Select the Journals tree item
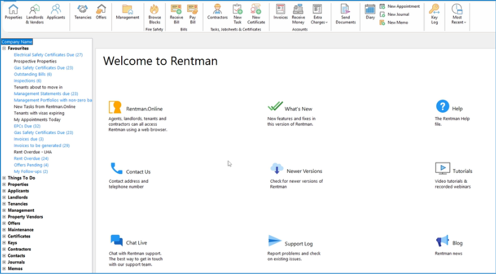 click(x=16, y=263)
